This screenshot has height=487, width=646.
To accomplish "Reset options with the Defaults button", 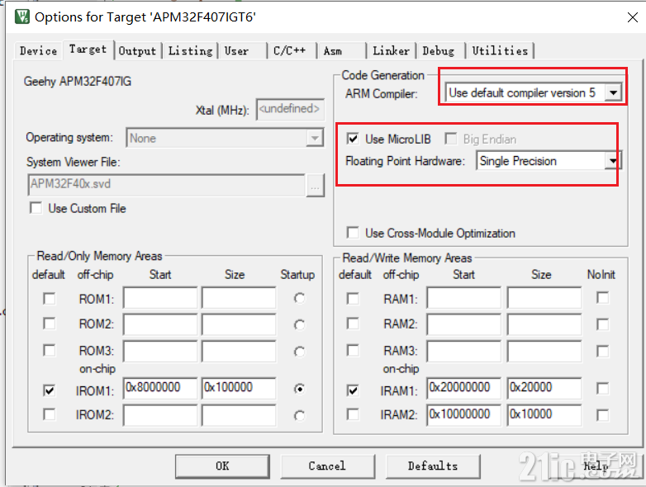I will click(x=433, y=466).
